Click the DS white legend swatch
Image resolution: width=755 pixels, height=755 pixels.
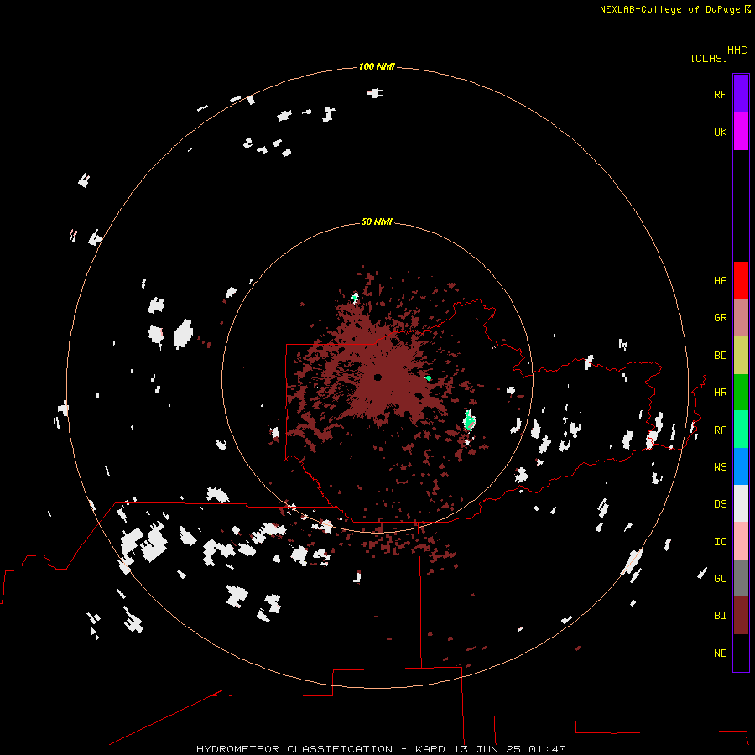741,503
